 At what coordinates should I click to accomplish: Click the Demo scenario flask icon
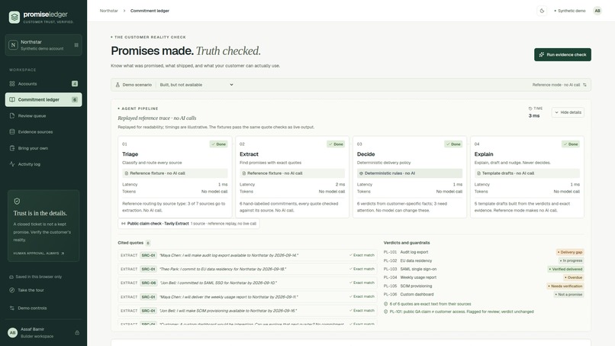[x=118, y=85]
